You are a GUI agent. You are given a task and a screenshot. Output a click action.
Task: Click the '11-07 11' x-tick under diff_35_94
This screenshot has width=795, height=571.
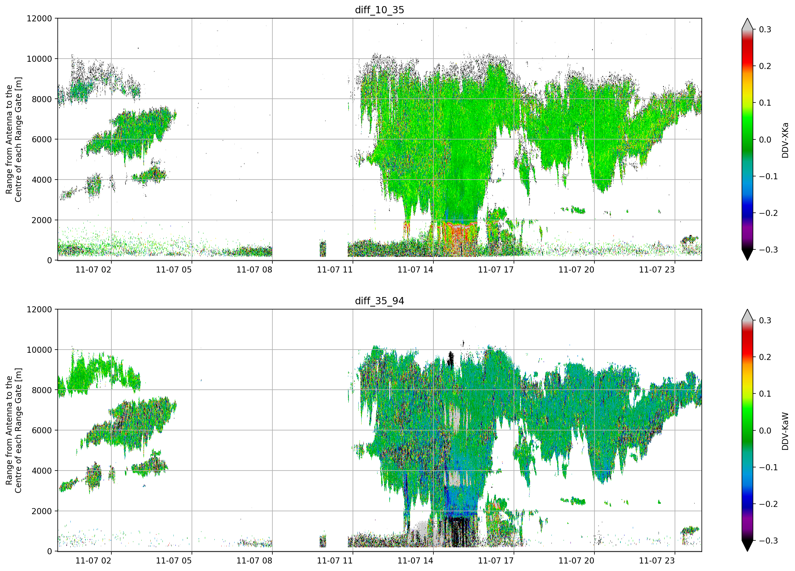click(335, 561)
